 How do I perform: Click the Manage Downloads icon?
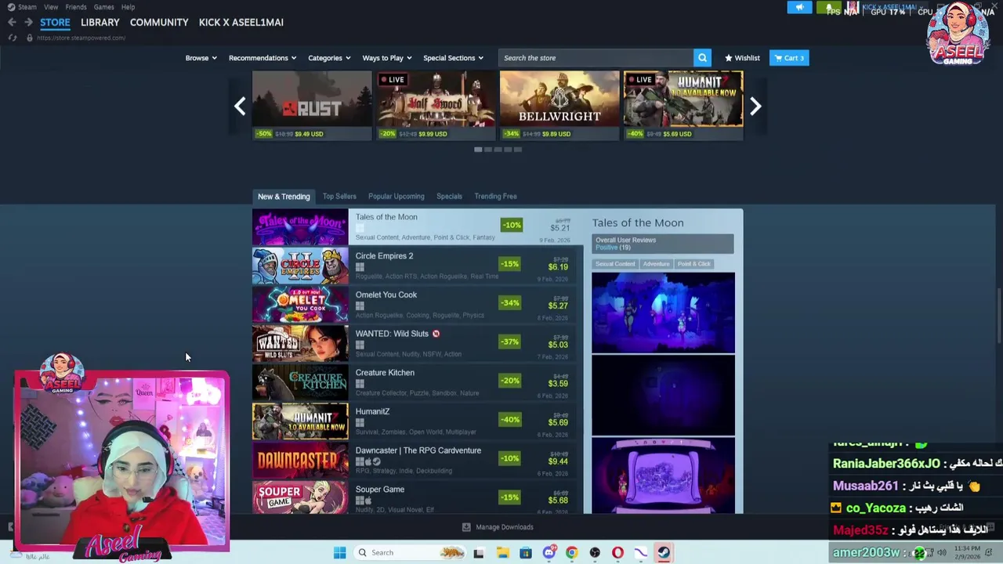click(466, 527)
